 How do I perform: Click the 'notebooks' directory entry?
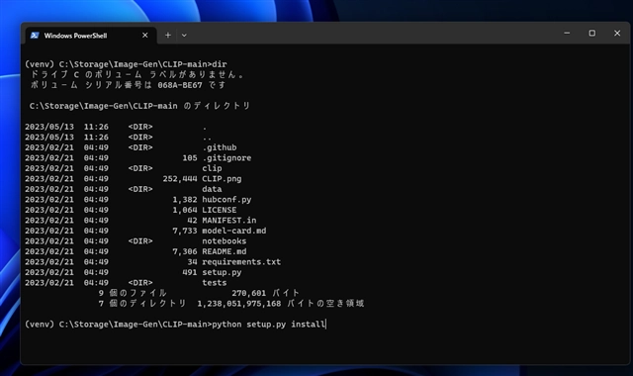tap(225, 241)
